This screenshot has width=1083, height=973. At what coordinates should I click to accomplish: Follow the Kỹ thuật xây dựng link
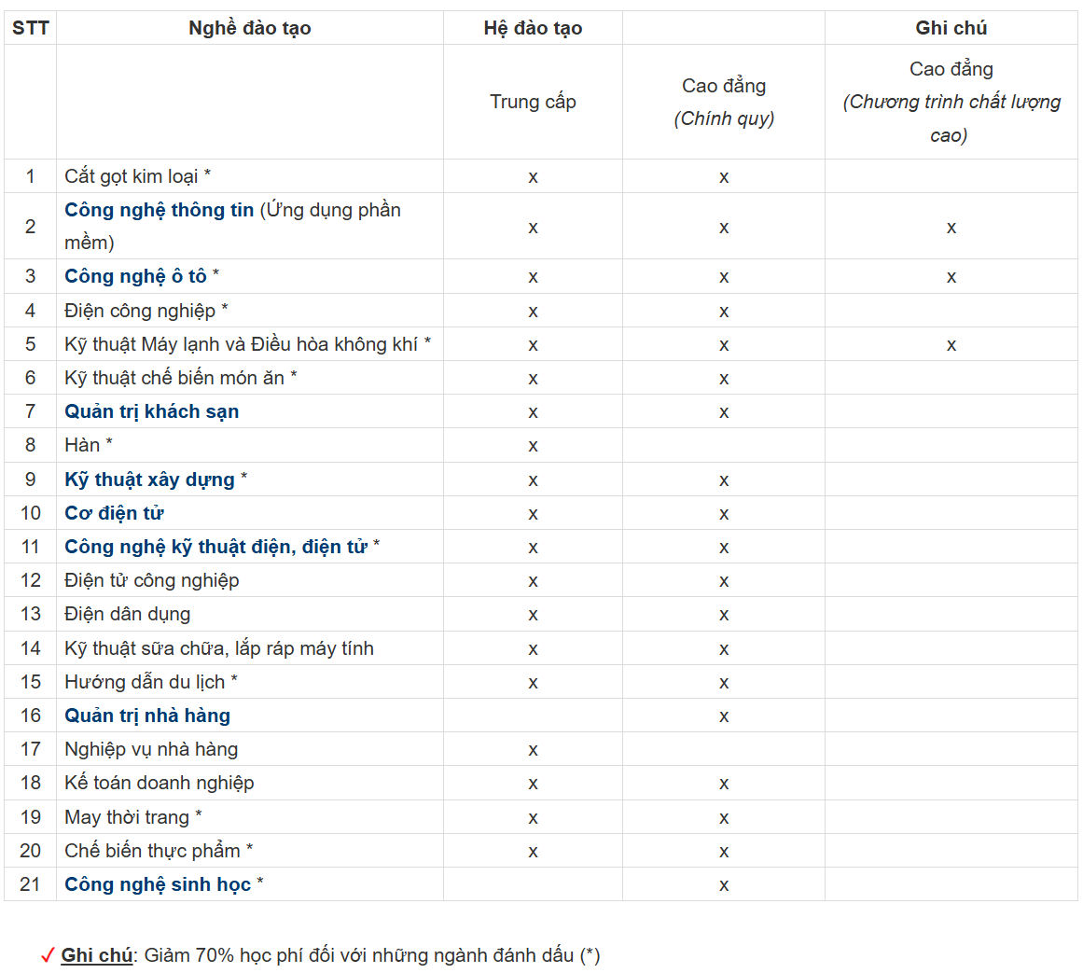click(x=149, y=480)
